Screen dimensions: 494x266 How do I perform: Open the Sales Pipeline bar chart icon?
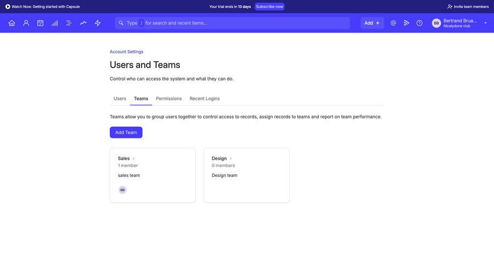click(x=54, y=23)
